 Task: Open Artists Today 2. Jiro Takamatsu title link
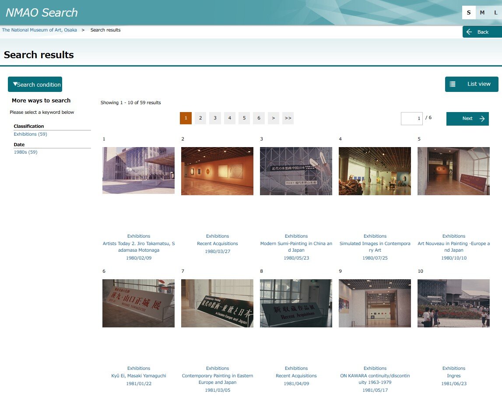(x=139, y=247)
